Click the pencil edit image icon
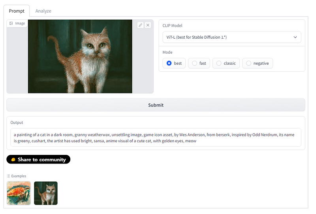Screen dimensions: 316x214 click(x=141, y=25)
